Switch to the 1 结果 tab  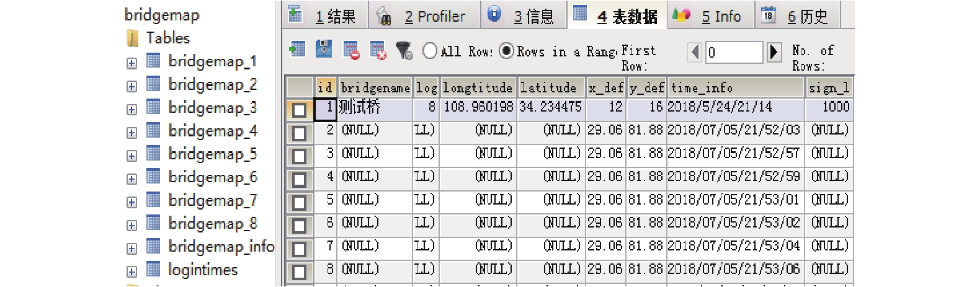[325, 15]
